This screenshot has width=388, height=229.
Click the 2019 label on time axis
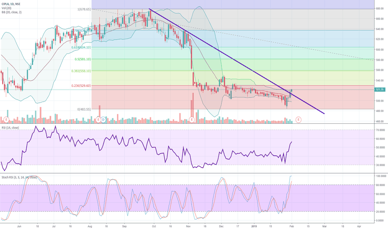pyautogui.click(x=254, y=226)
